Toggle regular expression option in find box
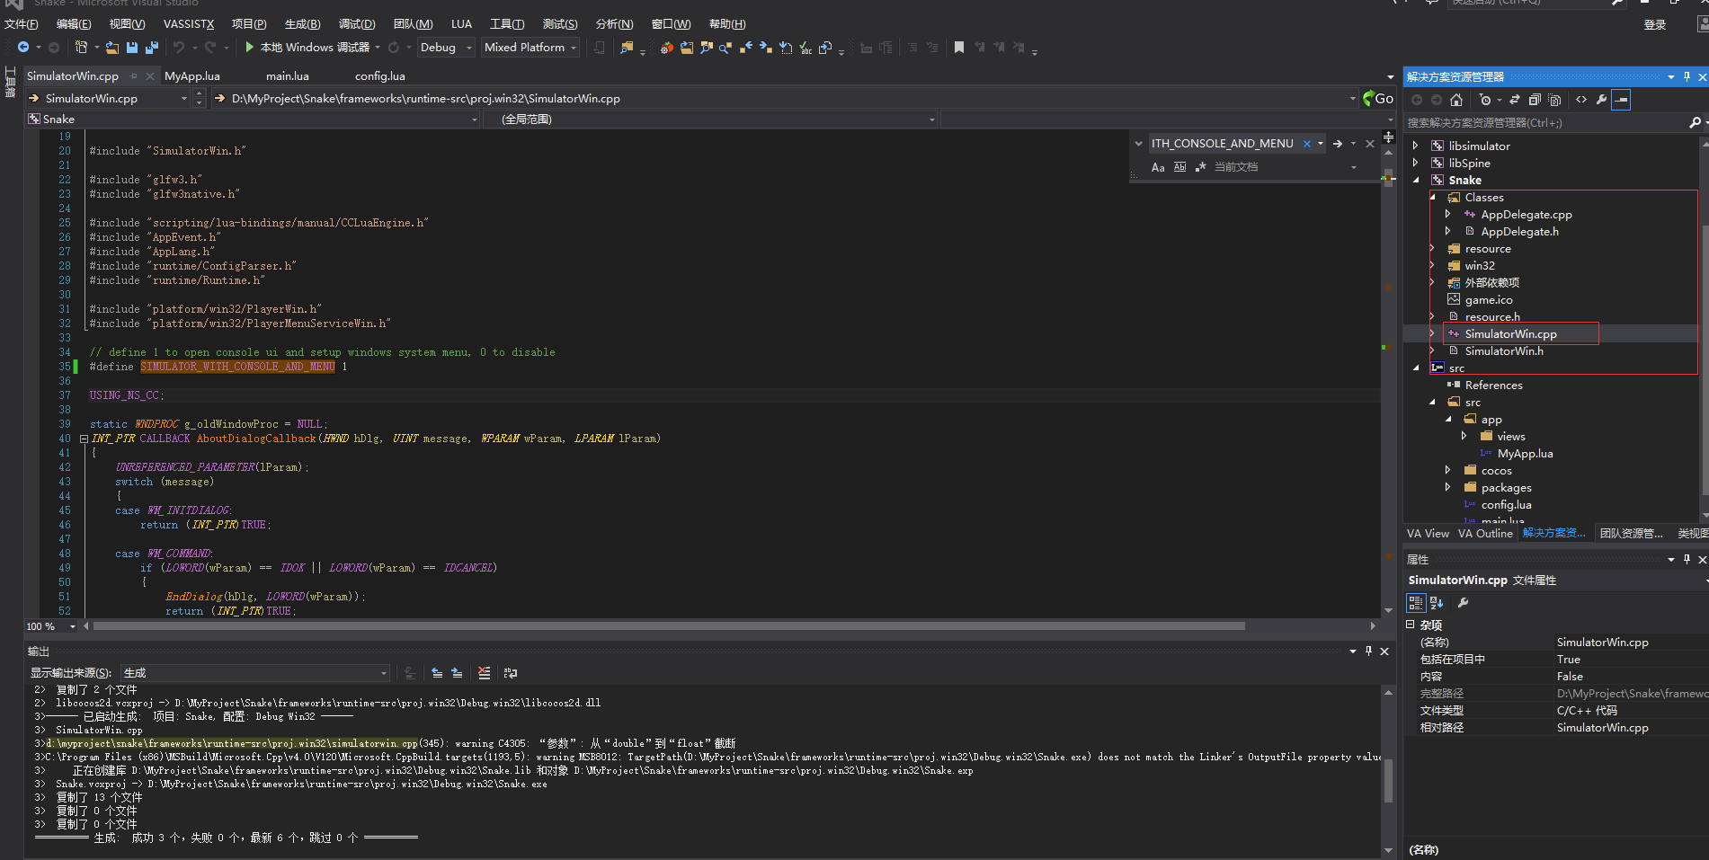The width and height of the screenshot is (1709, 860). 1200,167
